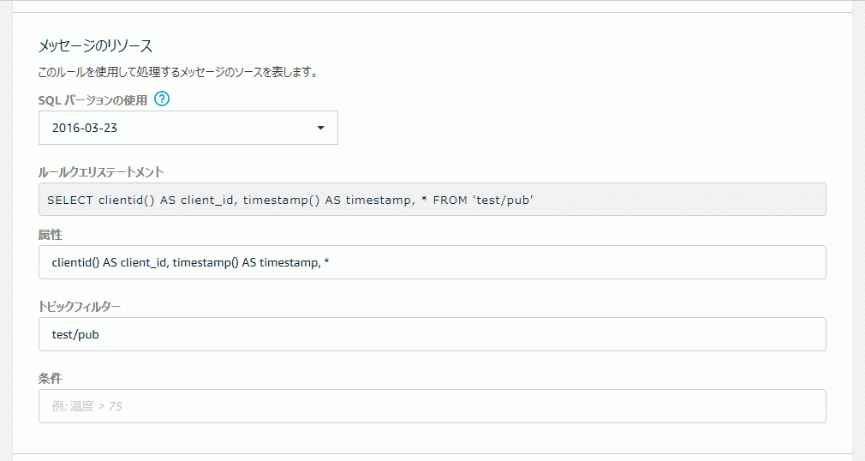
Task: Click the 条件 condition input field
Action: (432, 406)
